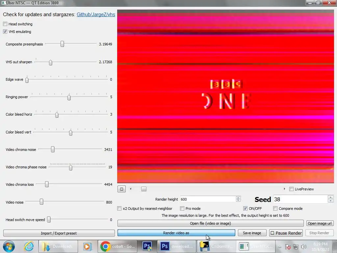Uncheck VHS emulating

(5, 32)
